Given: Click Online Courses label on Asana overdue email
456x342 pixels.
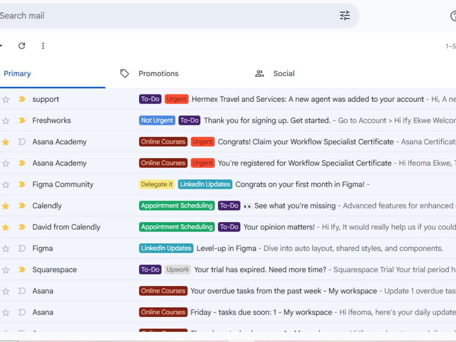Looking at the screenshot, I should click(x=163, y=291).
